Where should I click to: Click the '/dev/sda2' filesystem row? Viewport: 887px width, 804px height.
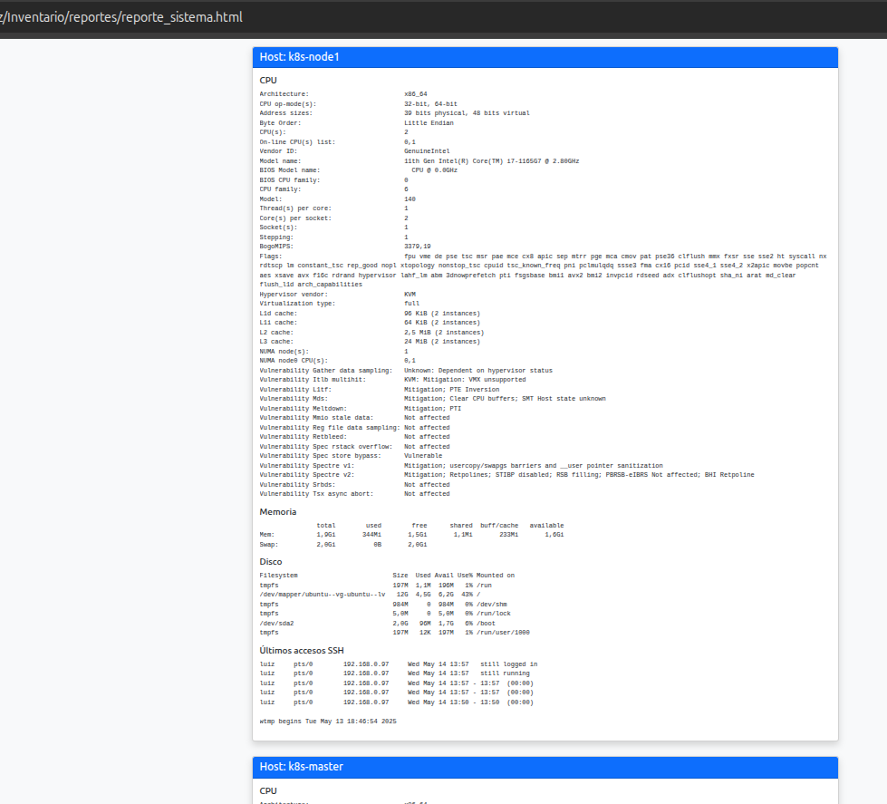pos(362,622)
